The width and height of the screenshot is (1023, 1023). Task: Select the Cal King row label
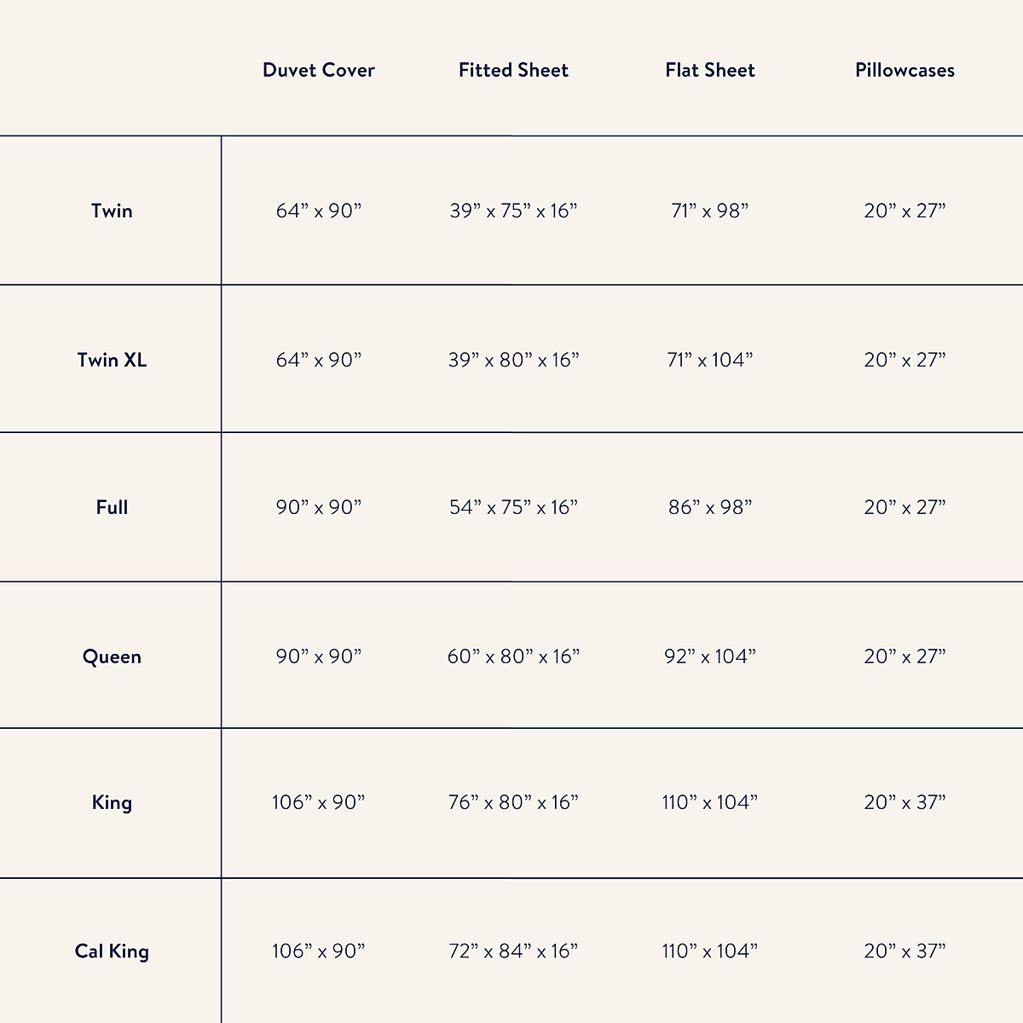(x=112, y=951)
